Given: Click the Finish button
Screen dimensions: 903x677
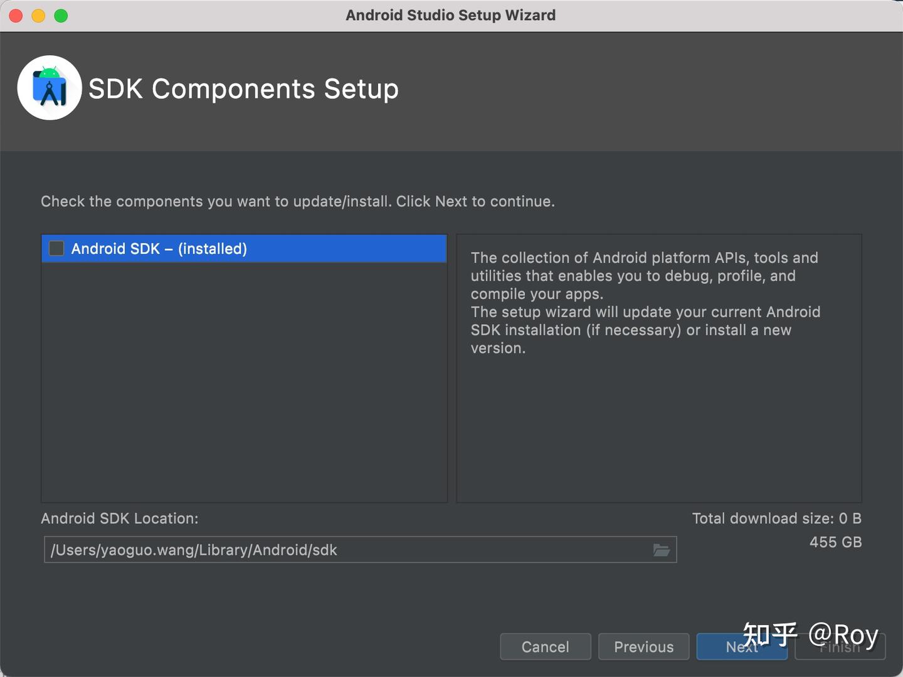Looking at the screenshot, I should click(840, 646).
